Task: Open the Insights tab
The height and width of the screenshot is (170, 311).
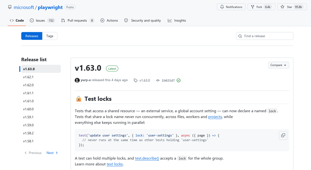Action: coord(177,20)
